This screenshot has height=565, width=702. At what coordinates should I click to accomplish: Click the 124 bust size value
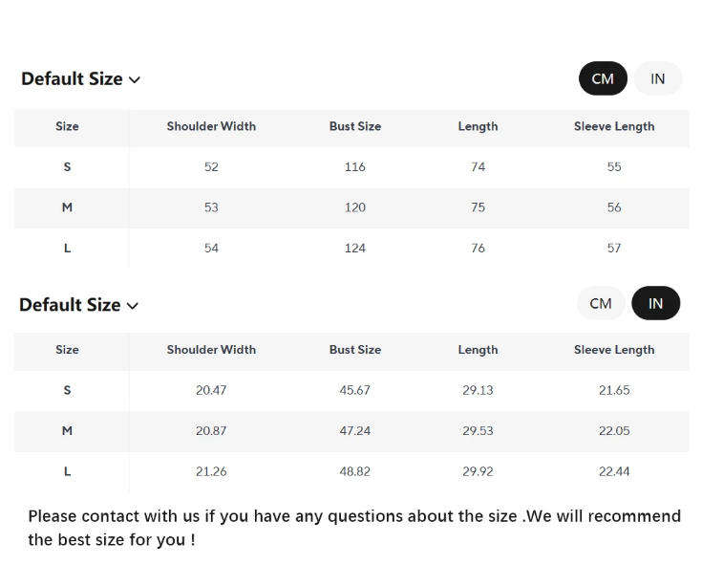point(355,249)
